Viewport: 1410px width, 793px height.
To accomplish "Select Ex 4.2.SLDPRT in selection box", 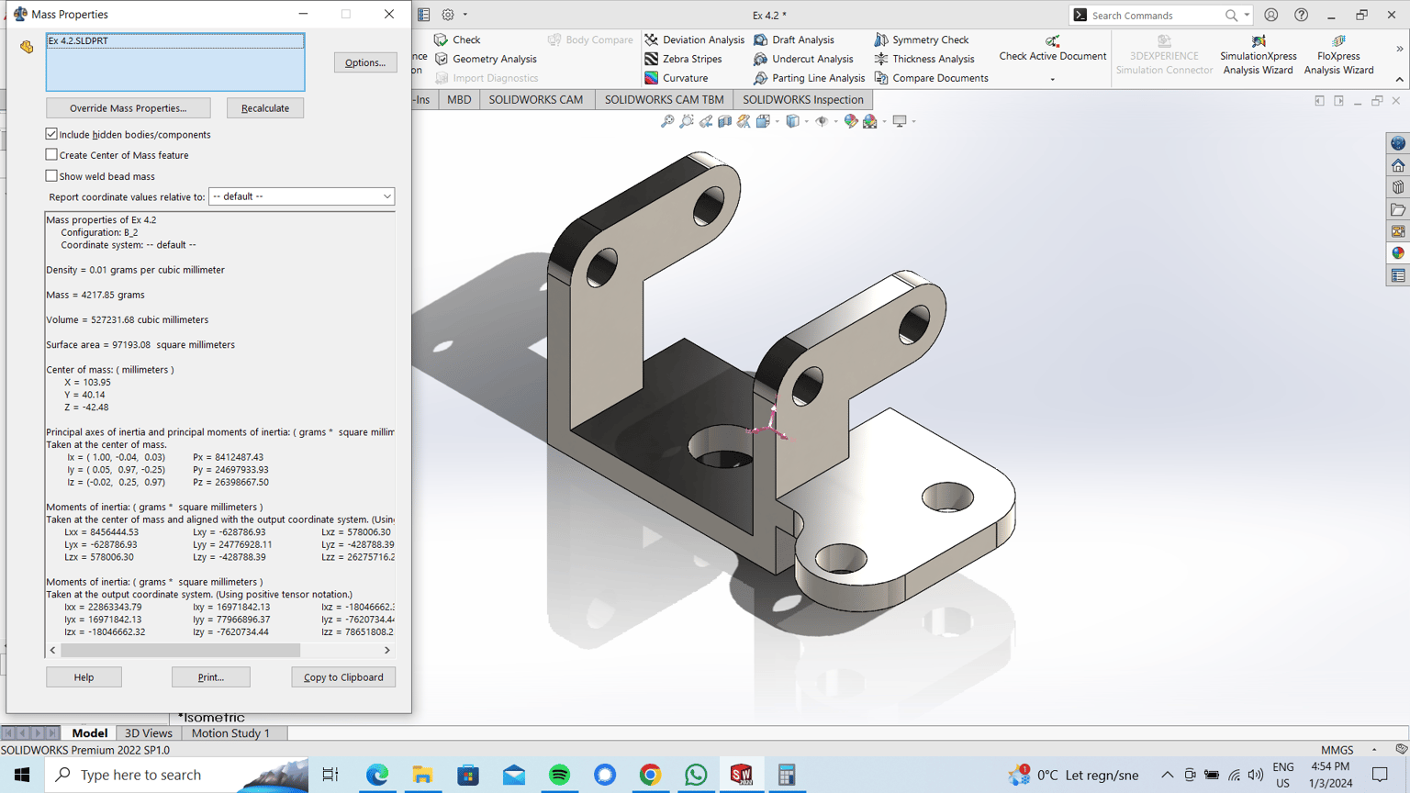I will point(175,40).
